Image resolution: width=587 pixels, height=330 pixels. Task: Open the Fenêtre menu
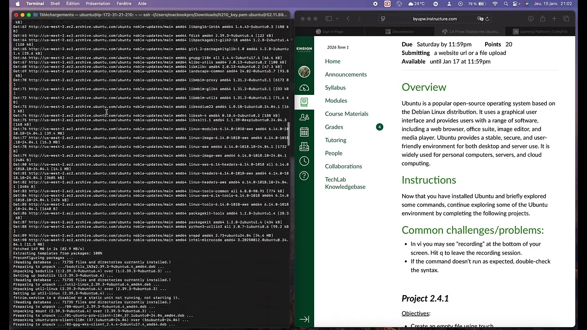pos(124,4)
